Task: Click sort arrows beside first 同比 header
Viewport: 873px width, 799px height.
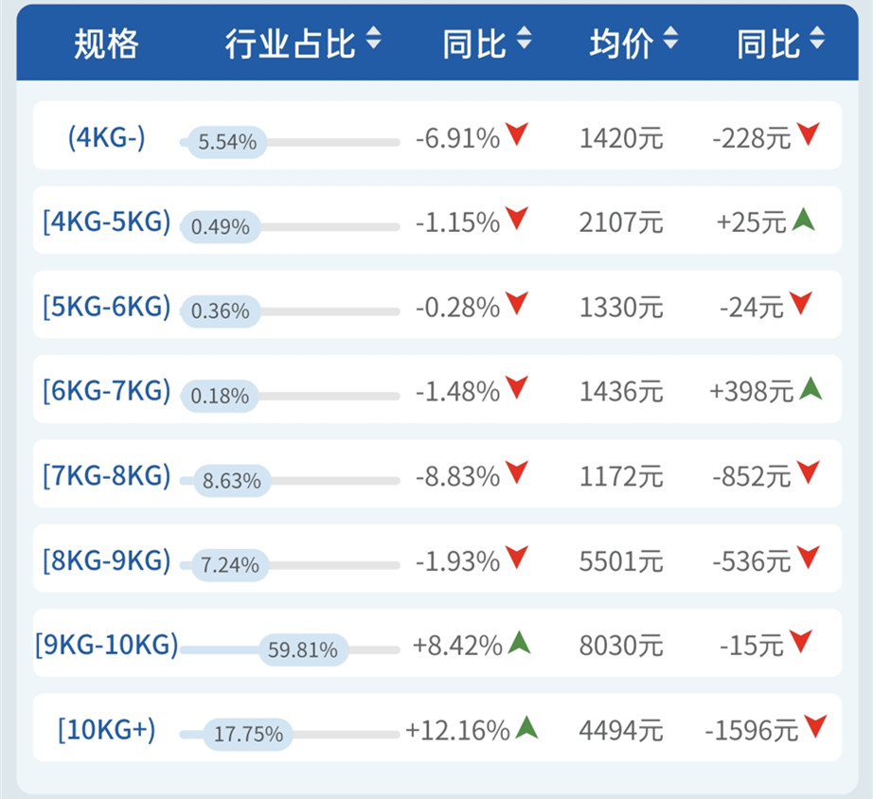Action: (x=524, y=39)
